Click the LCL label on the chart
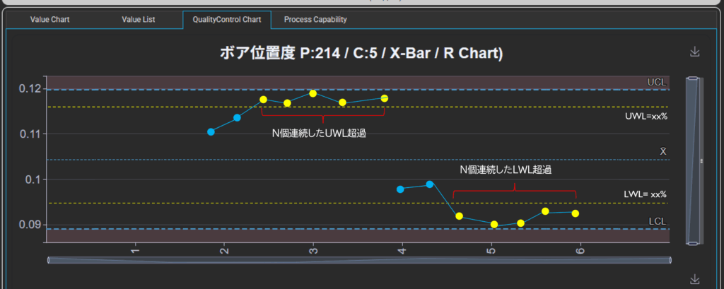The image size is (724, 289). (657, 222)
